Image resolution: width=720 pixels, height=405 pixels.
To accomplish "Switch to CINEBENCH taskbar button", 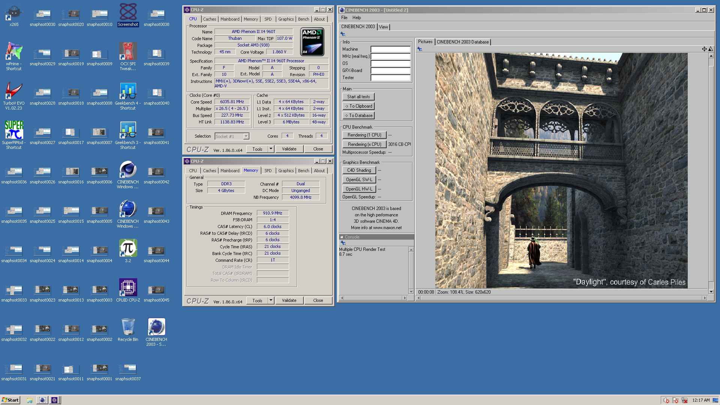I will click(42, 400).
